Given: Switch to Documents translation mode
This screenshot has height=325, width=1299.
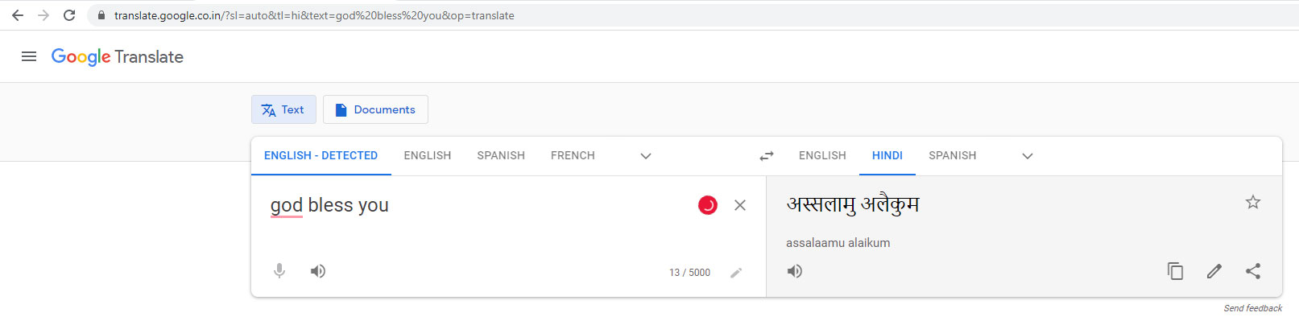Looking at the screenshot, I should pos(375,109).
